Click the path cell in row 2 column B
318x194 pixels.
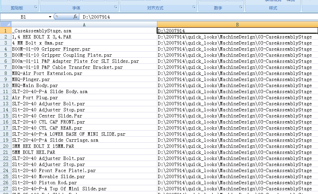click(x=237, y=37)
